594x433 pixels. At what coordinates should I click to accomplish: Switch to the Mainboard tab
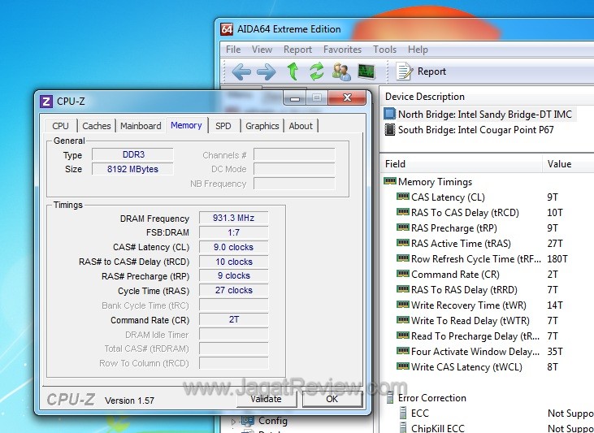(x=141, y=126)
